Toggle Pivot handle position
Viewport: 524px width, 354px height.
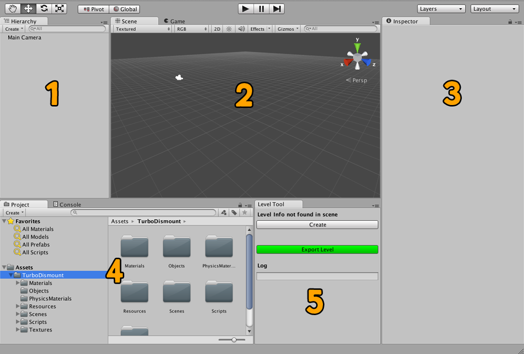coord(94,9)
